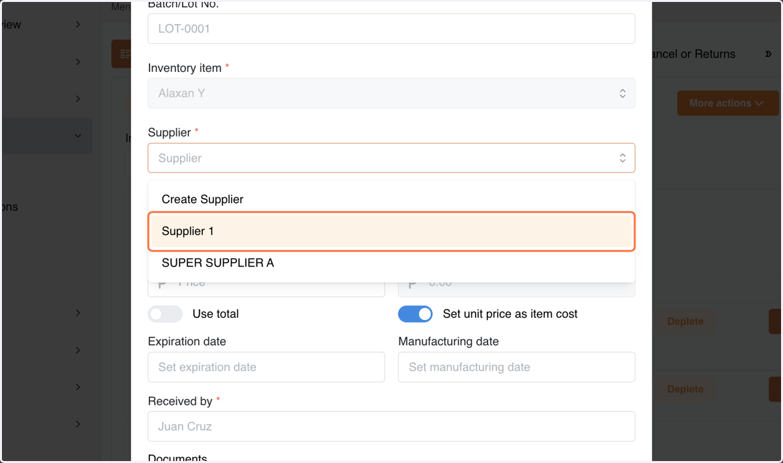Click the upper 'Deplete' button
The image size is (783, 463).
685,321
